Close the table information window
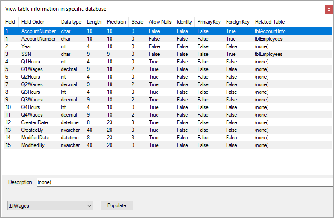This screenshot has width=334, height=218. click(329, 9)
